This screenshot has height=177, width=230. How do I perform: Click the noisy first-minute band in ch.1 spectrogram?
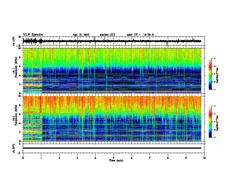click(x=33, y=79)
